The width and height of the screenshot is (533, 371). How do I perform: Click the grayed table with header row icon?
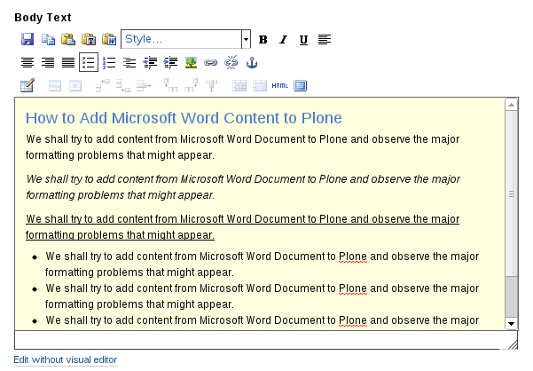pos(260,86)
